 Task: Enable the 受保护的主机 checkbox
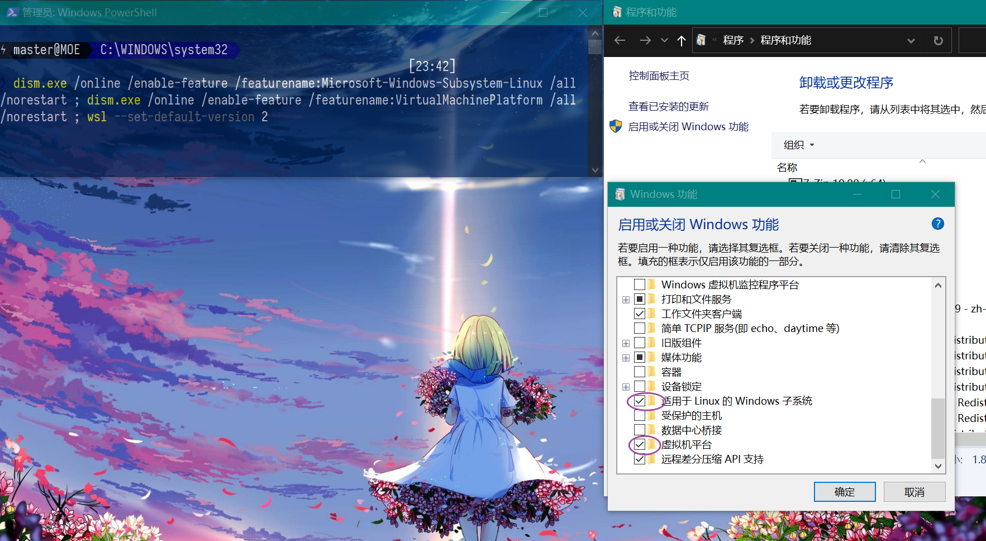[640, 415]
